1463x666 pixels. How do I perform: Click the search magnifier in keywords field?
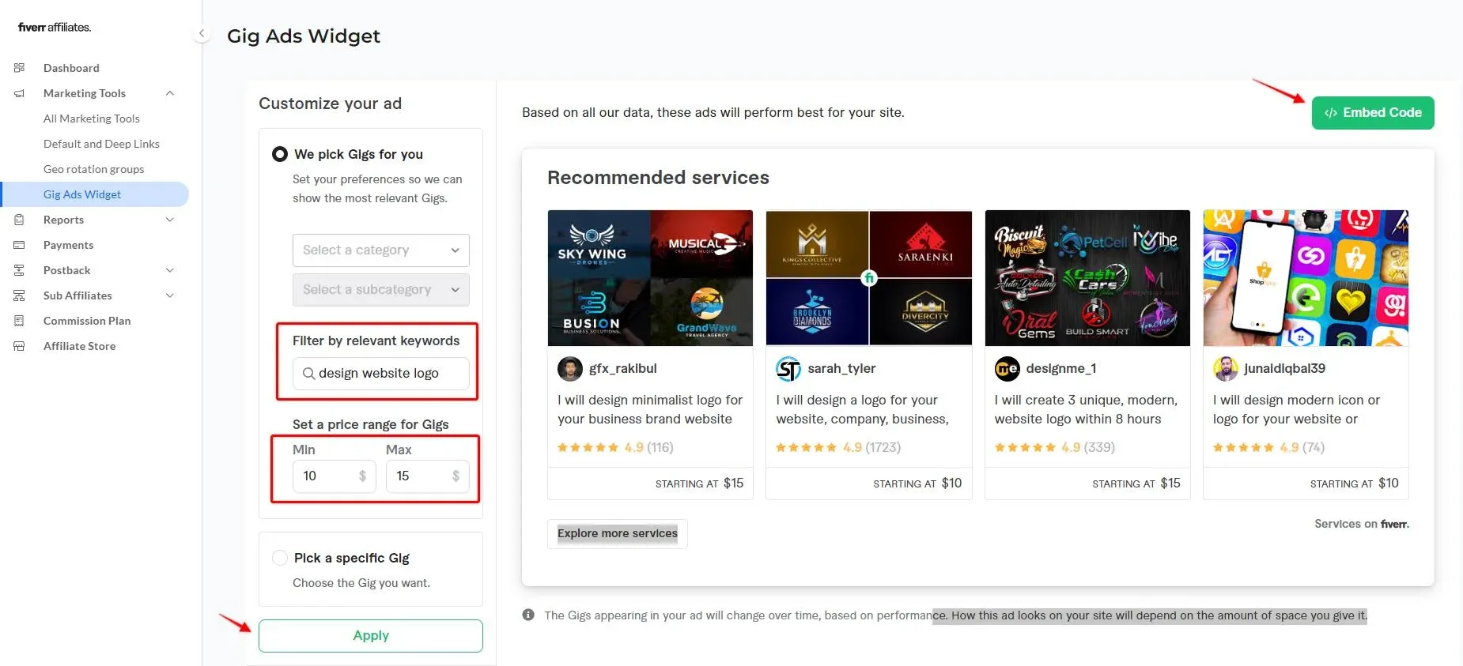click(x=308, y=373)
